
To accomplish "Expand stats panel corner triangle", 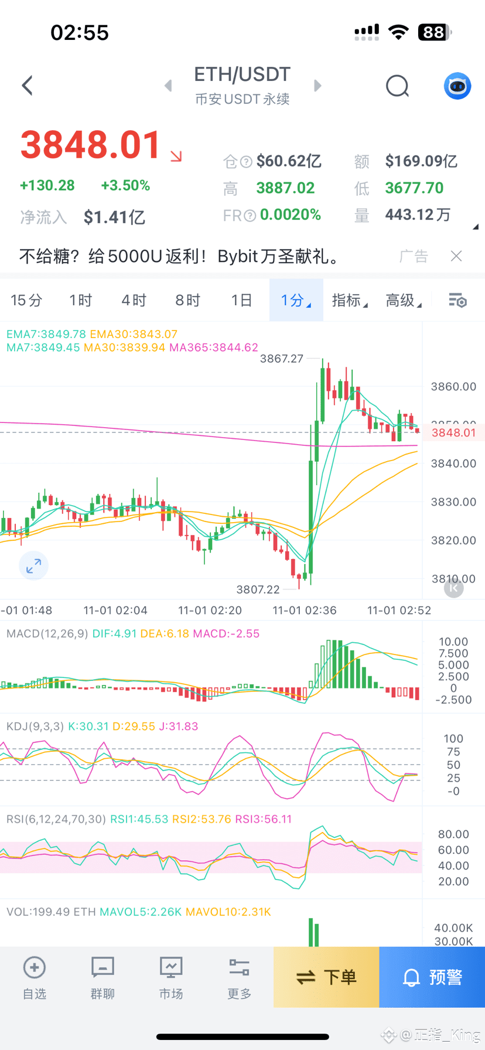I will tap(476, 227).
